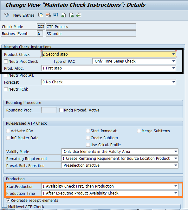Screen dimensions: 188x210
Task: Click the Delete entry icon
Action: [48, 15]
